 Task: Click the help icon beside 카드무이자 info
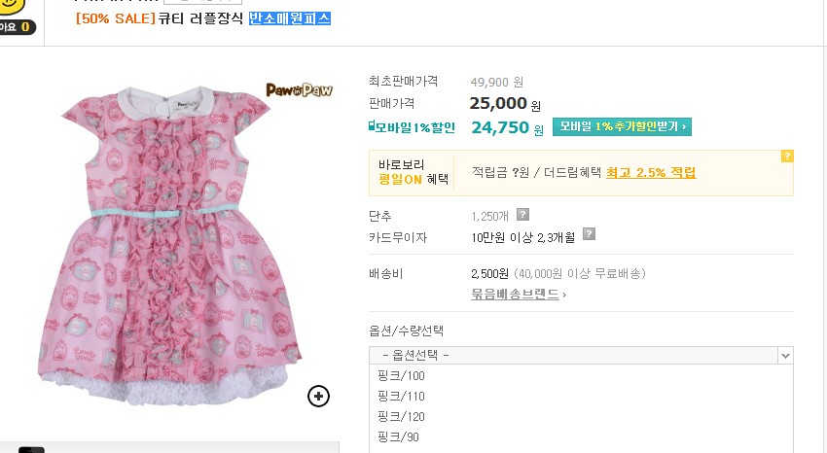tap(589, 234)
